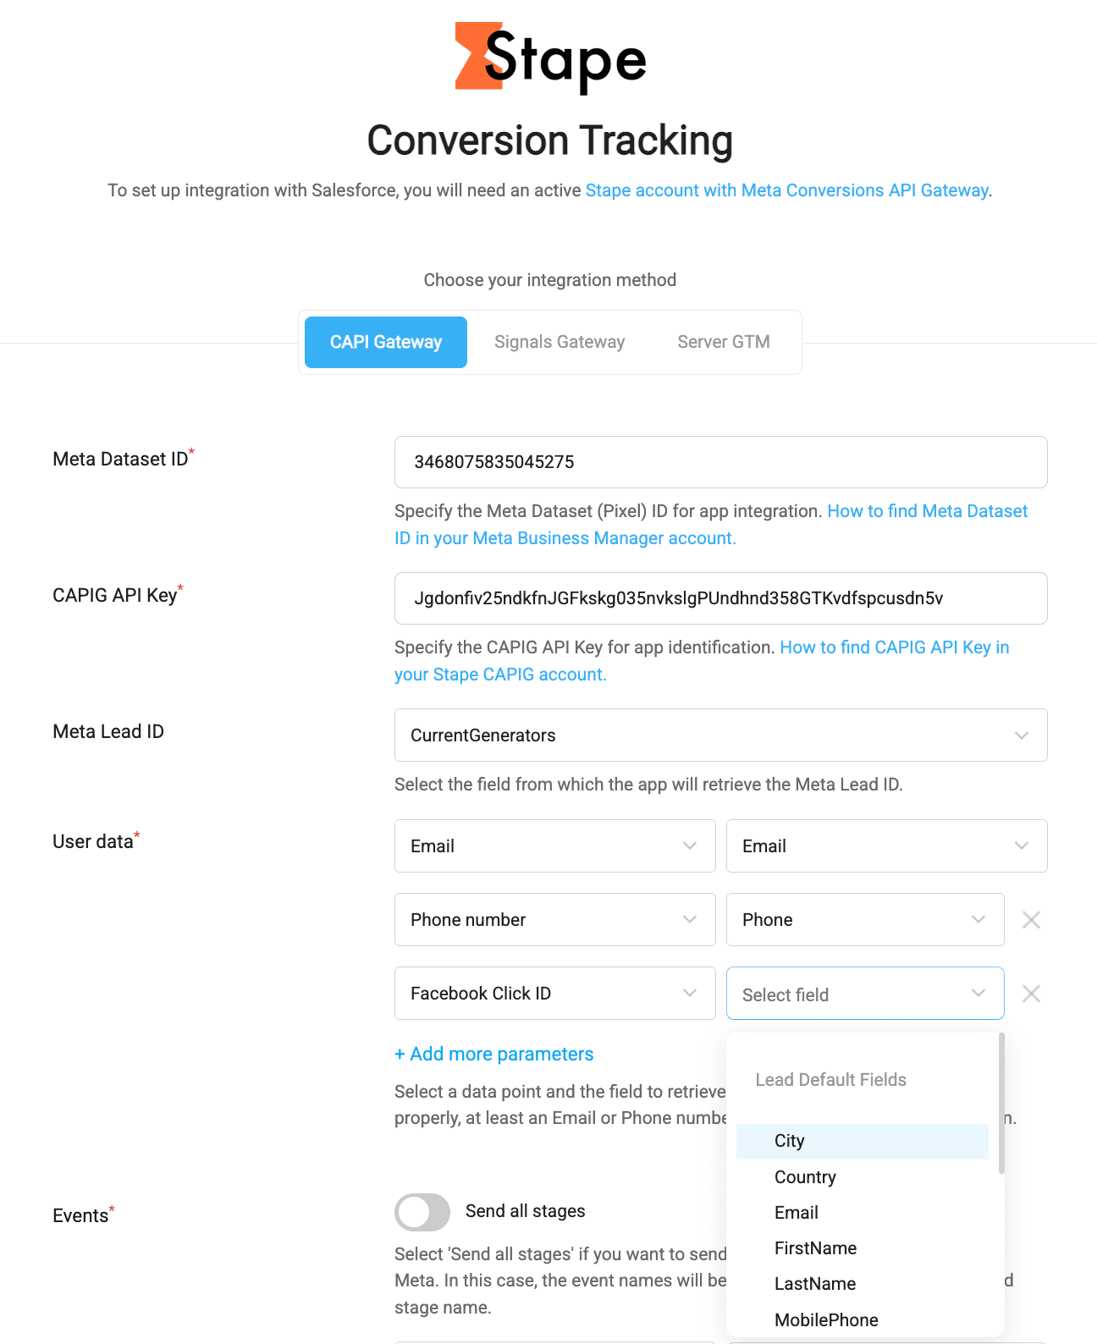Click the Stape logo
The width and height of the screenshot is (1097, 1344).
tap(550, 58)
